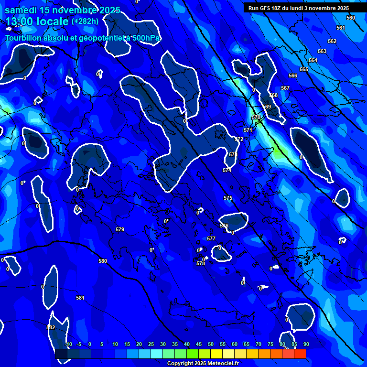The height and width of the screenshot is (367, 367).
Task: Click the 580 contour line label
Action: (103, 261)
